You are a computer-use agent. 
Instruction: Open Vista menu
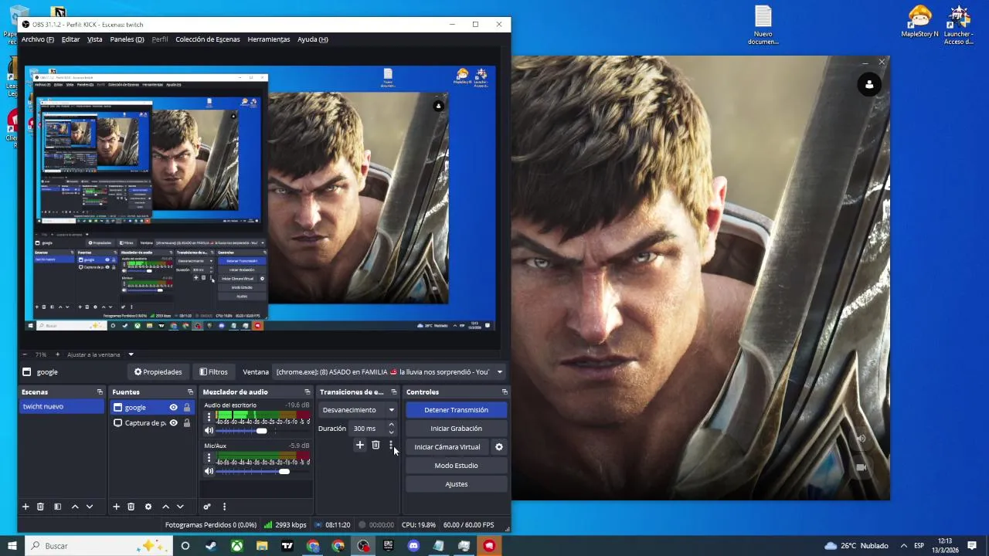point(94,39)
